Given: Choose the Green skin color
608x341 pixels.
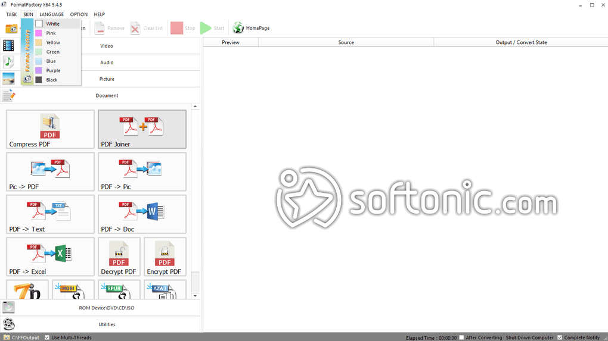Looking at the screenshot, I should click(x=57, y=52).
